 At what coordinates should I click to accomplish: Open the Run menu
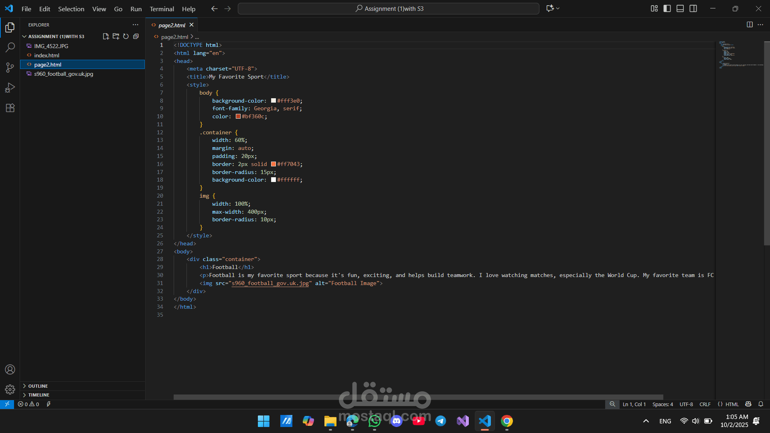(x=136, y=9)
